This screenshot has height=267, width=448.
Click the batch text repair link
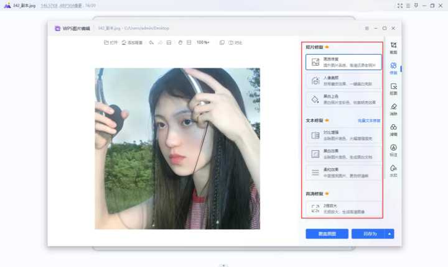click(x=368, y=120)
